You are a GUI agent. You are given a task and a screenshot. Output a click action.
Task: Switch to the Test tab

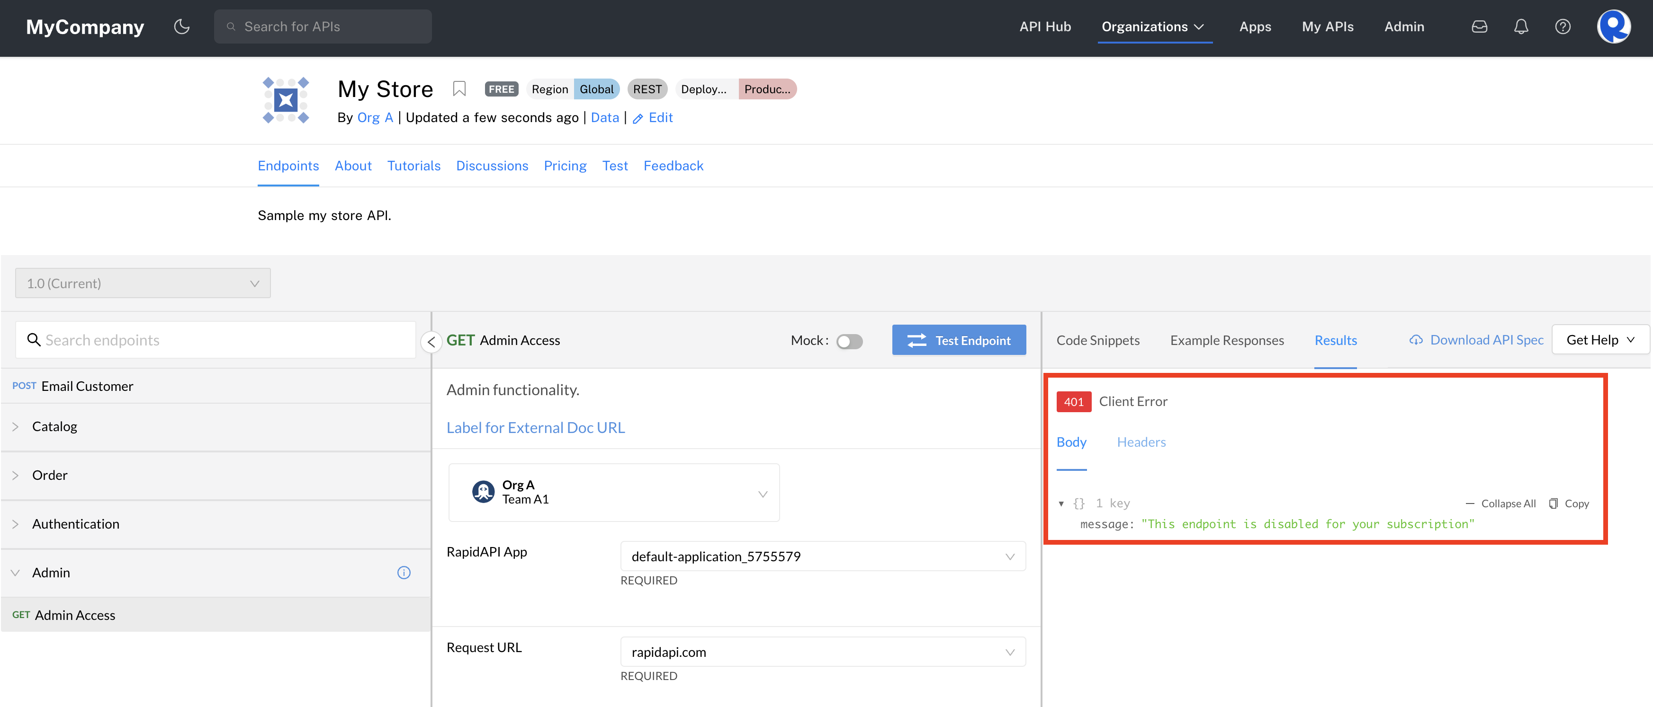point(615,165)
